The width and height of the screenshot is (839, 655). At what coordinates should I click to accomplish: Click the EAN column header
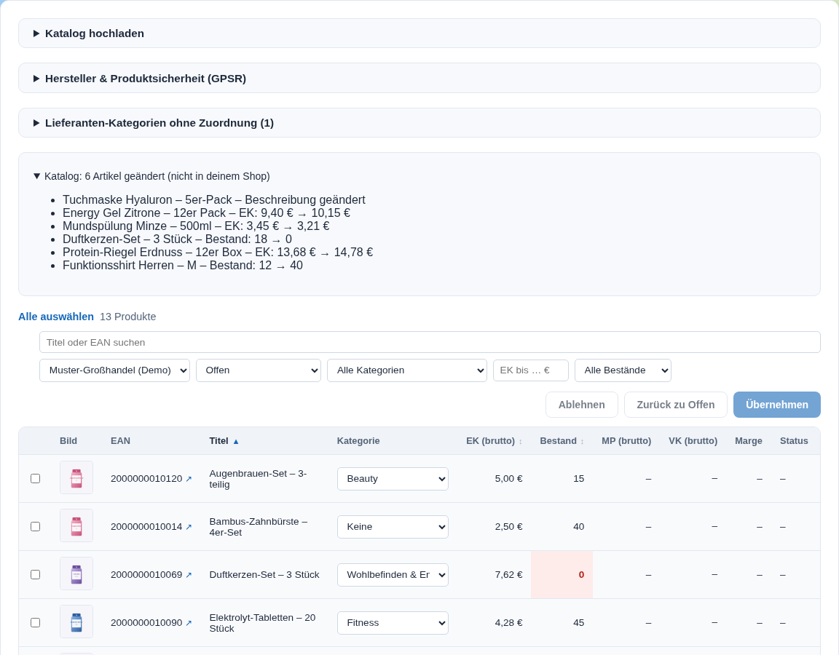tap(120, 441)
